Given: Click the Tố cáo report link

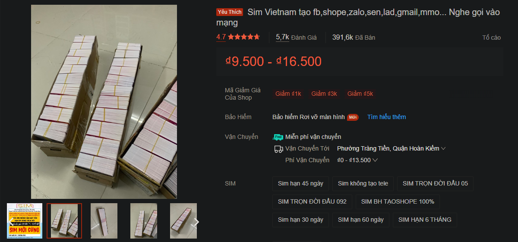Looking at the screenshot, I should [491, 38].
